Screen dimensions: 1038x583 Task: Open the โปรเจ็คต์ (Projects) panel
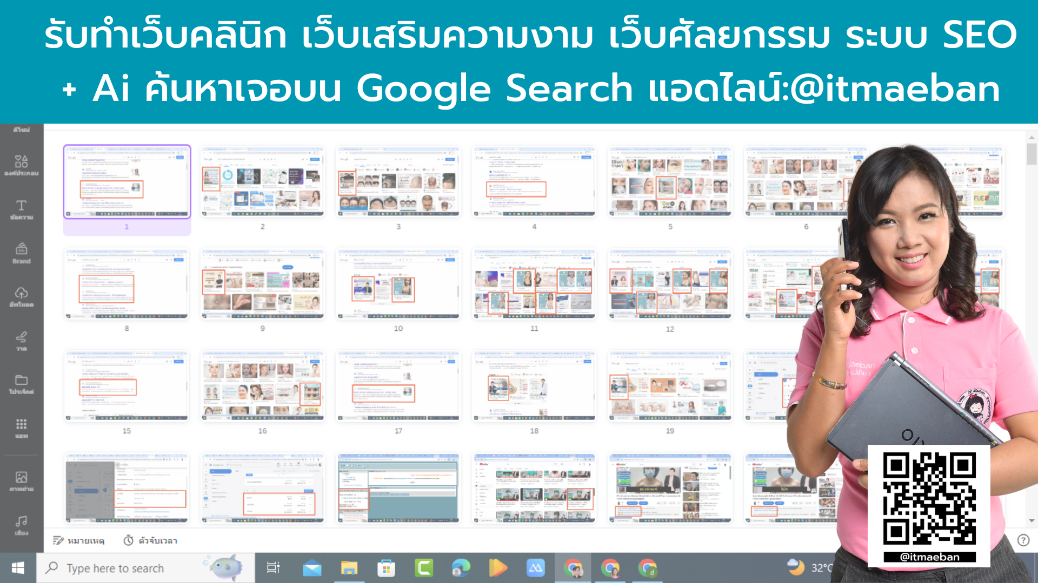click(x=21, y=384)
